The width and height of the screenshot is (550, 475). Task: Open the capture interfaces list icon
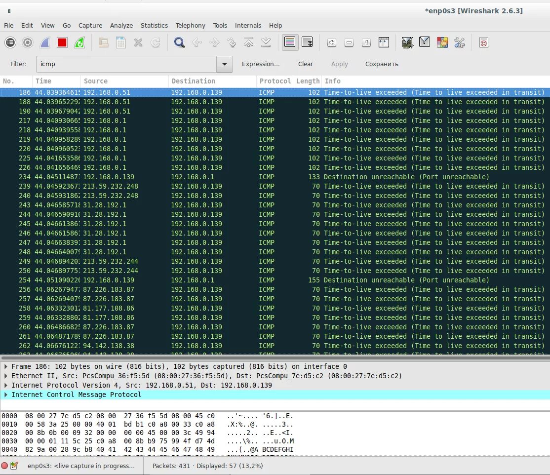pos(10,43)
